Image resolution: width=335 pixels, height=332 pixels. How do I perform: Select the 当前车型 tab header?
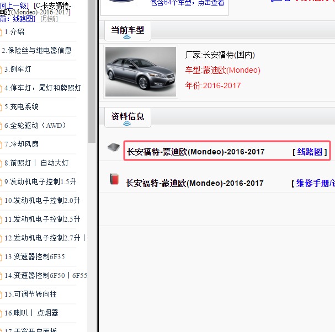coord(127,31)
